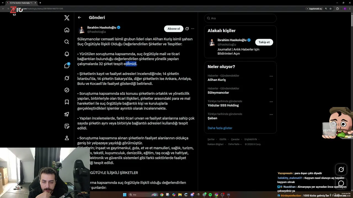
Task: Open the browser profile avatar
Action: 345,9
